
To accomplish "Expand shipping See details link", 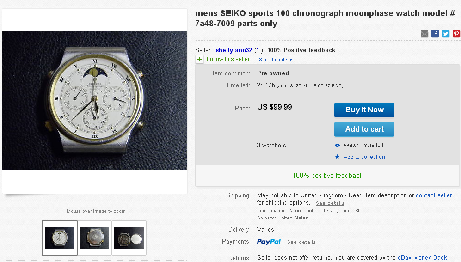I will [330, 203].
